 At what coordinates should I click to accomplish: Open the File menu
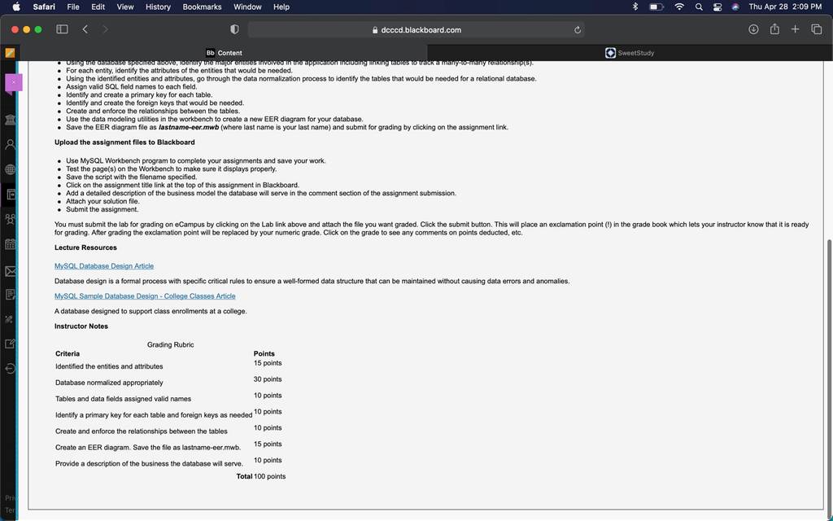click(x=73, y=7)
